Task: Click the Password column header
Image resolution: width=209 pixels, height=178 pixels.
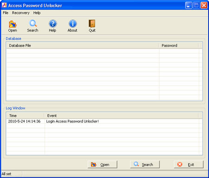Action: 179,45
